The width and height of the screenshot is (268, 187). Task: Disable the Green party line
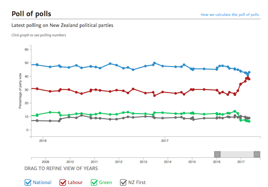coord(94,182)
